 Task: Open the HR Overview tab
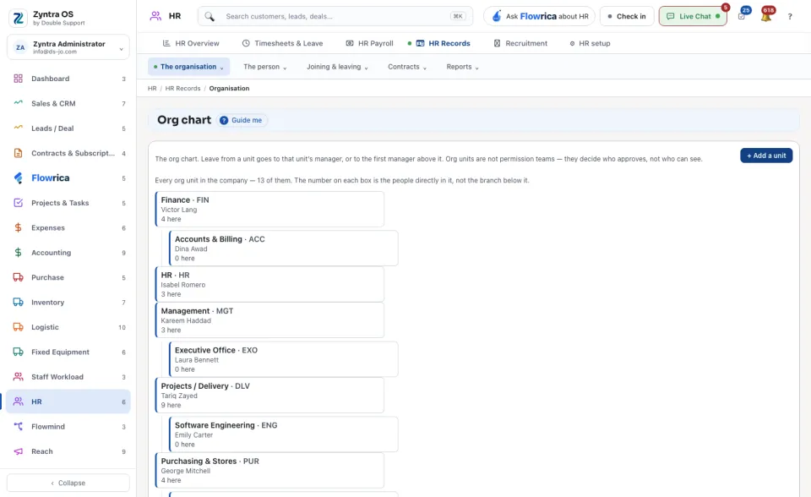point(191,43)
